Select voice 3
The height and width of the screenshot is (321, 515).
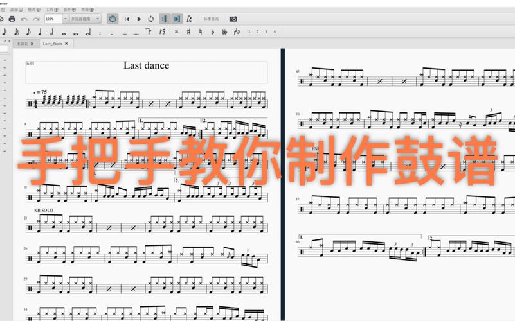[x=266, y=32]
